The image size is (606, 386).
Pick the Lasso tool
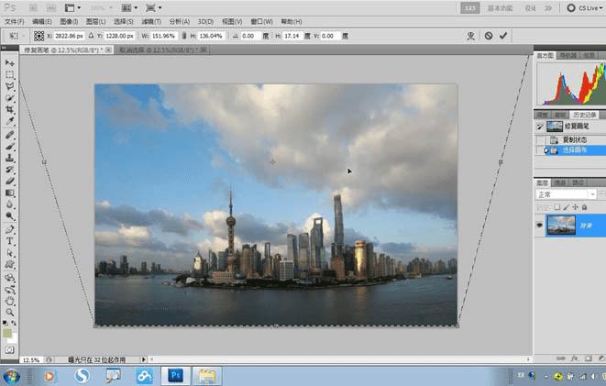10,86
